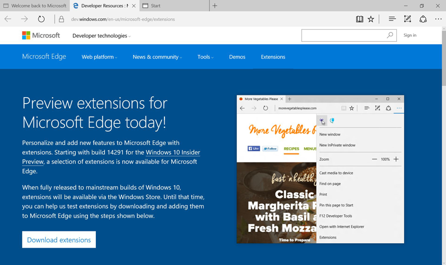Expand the Tools menu
The height and width of the screenshot is (265, 446).
(205, 57)
